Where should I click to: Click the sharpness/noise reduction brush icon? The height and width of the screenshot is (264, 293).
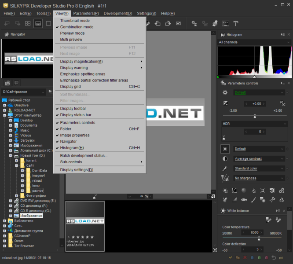[225, 178]
